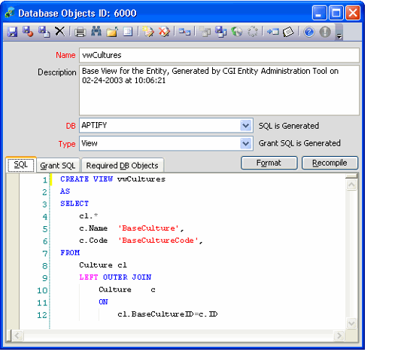Click the gray exclamation mark icon
Viewport: 398px width, 355px height.
click(325, 32)
